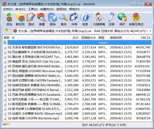The width and height of the screenshot is (154, 129).
Task: Open the 帮助(H) menu
Action: coord(74,9)
